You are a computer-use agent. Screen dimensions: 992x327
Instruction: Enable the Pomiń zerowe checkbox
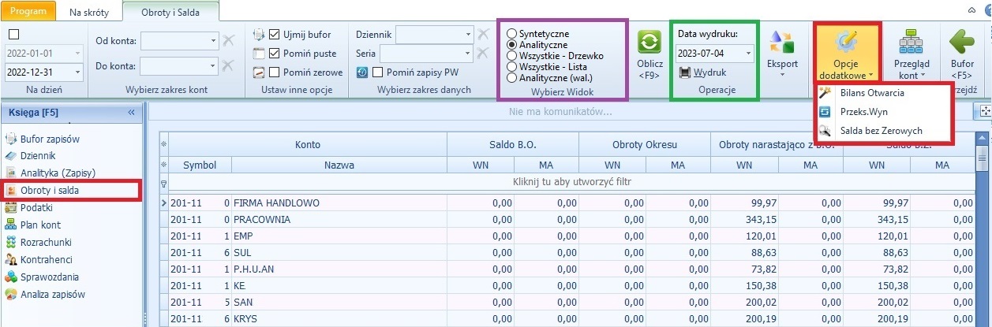[x=275, y=72]
